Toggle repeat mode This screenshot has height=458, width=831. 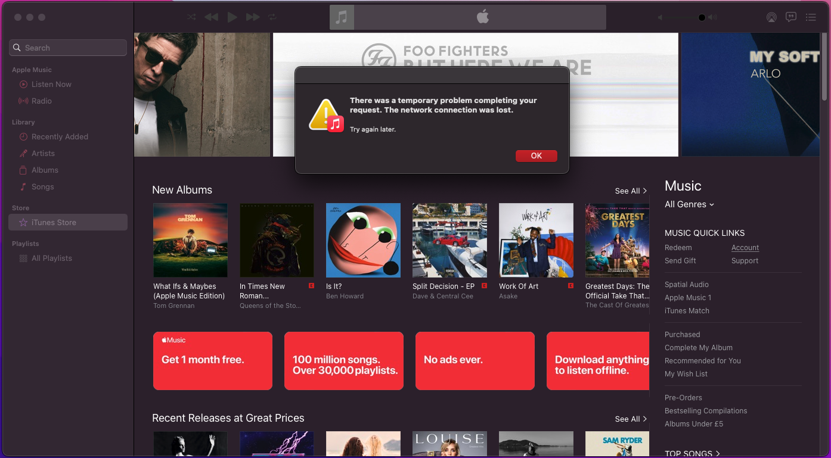pos(272,17)
